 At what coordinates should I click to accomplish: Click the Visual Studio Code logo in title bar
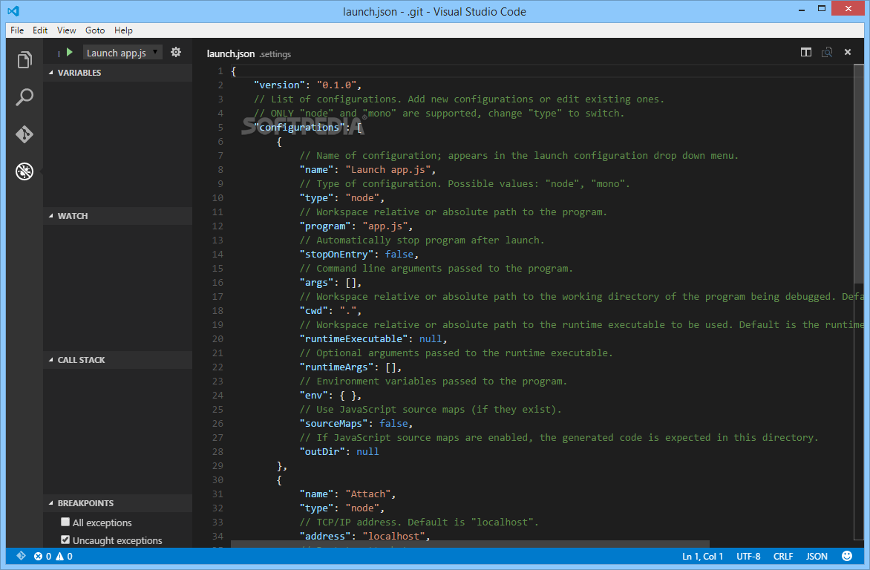coord(13,10)
